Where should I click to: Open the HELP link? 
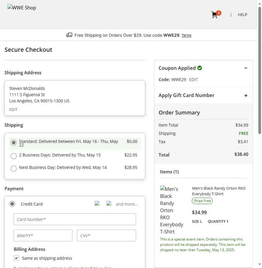click(x=242, y=15)
